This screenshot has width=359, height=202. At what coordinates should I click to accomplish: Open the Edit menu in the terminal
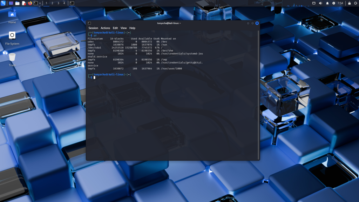point(115,28)
